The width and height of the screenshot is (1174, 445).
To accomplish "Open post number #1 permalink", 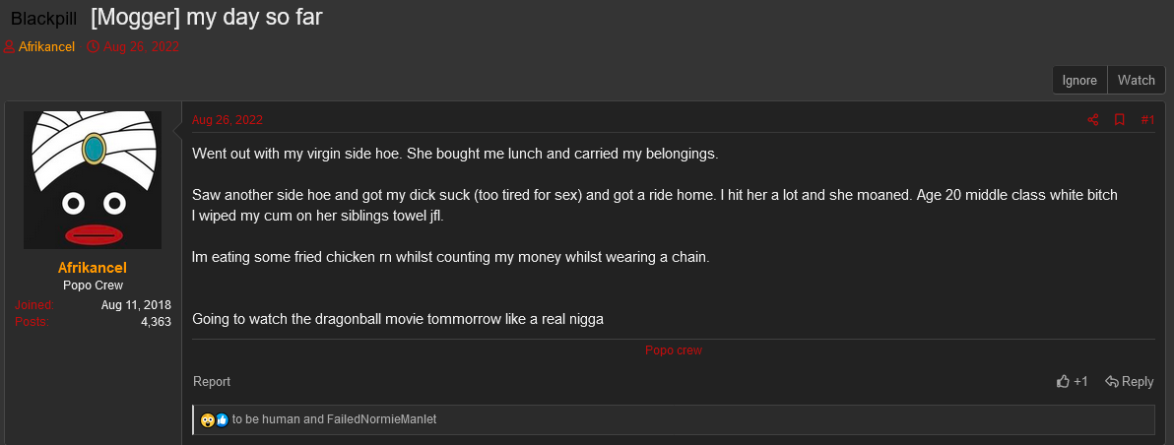I will point(1147,120).
